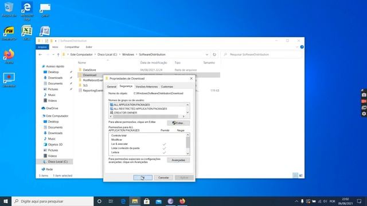Sort by Data de modificação column
The width and height of the screenshot is (367, 206).
pyautogui.click(x=154, y=62)
